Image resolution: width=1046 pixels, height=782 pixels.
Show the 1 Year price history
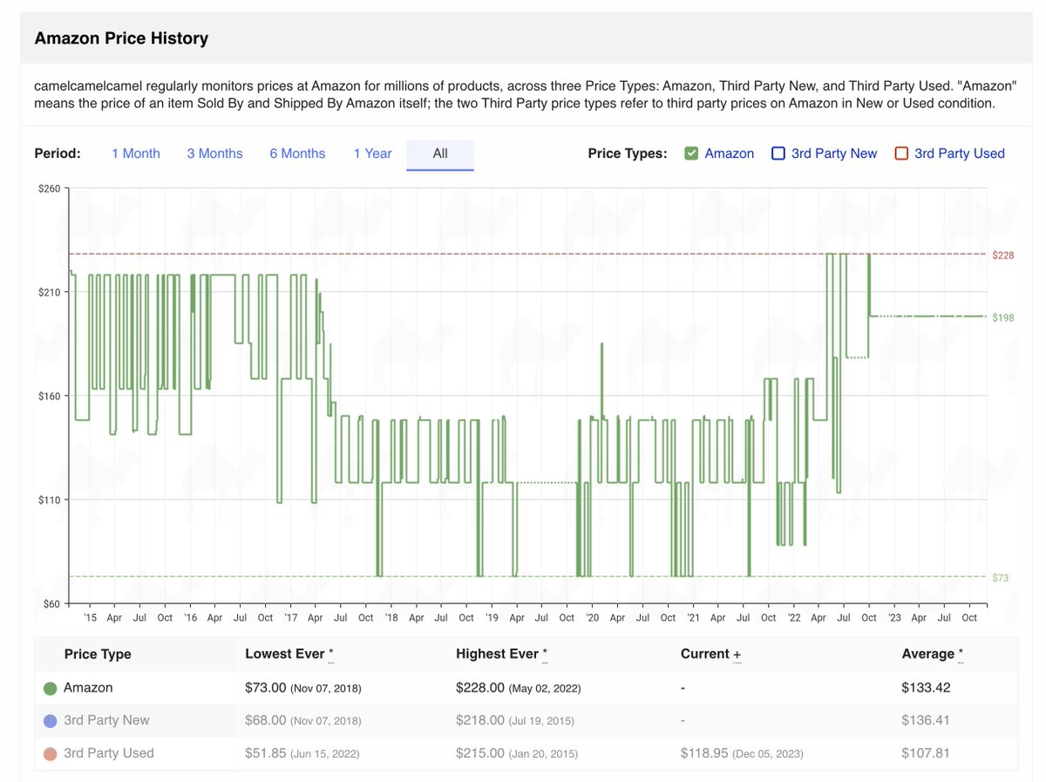click(372, 153)
